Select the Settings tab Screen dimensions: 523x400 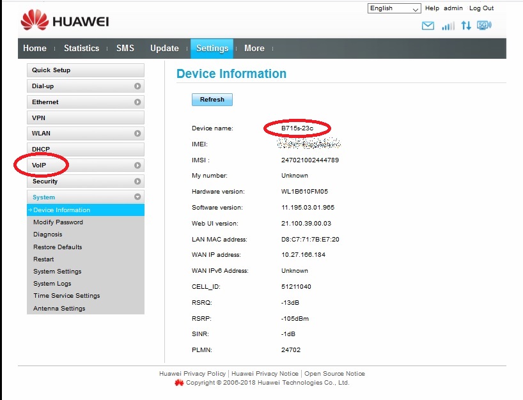212,49
